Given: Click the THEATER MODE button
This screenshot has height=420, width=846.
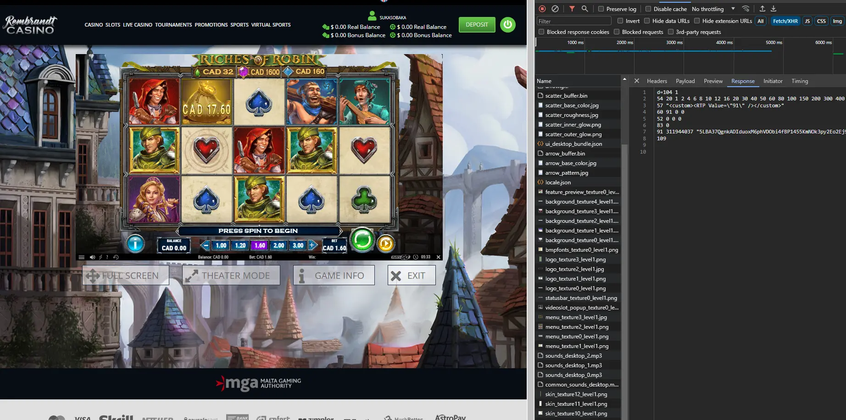Looking at the screenshot, I should coord(231,275).
